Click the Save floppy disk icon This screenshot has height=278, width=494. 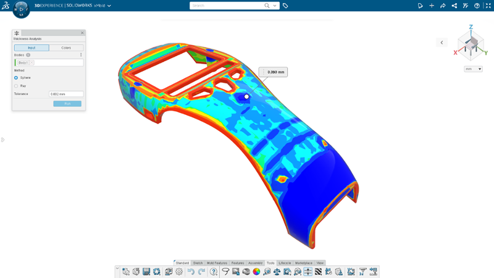click(x=146, y=271)
